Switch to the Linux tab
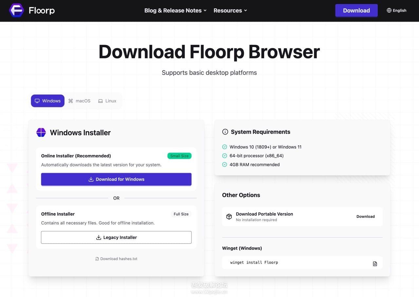Viewport: 419px width, 297px height. pos(107,101)
